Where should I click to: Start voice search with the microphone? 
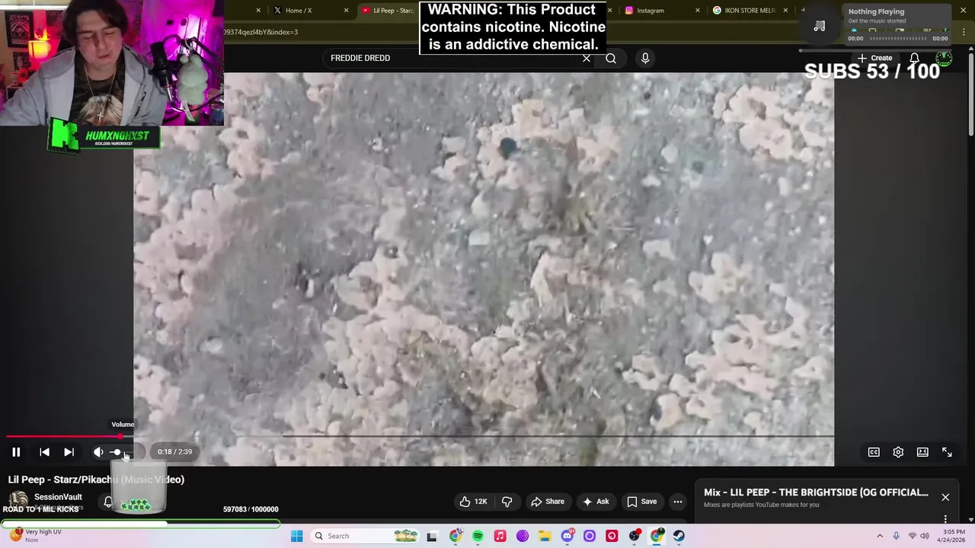click(x=645, y=58)
